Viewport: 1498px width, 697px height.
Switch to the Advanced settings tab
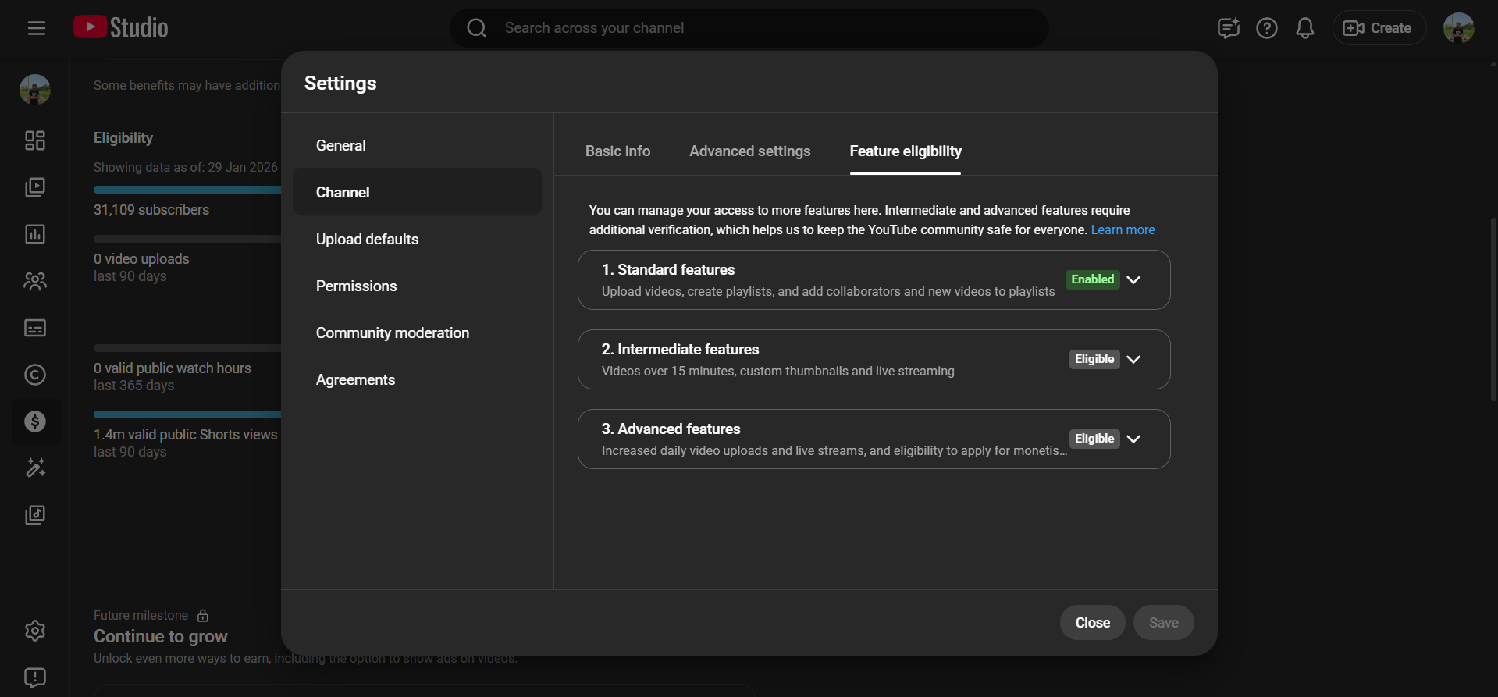pos(749,151)
